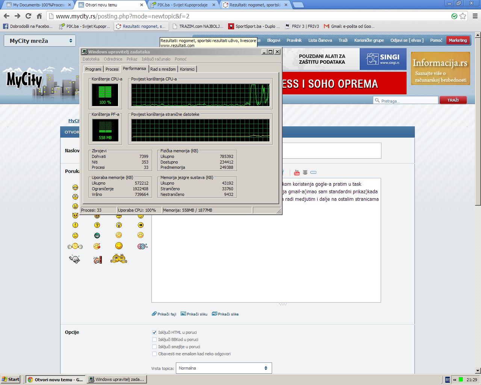Bookmark this page with the star icon
The image size is (481, 385).
463,16
